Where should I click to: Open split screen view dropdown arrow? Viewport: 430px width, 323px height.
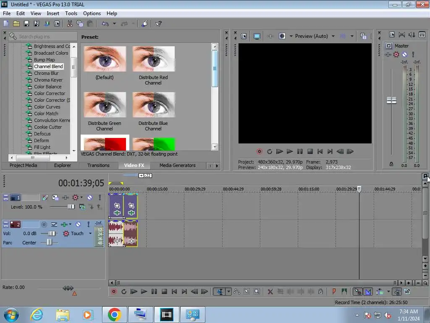click(x=291, y=36)
